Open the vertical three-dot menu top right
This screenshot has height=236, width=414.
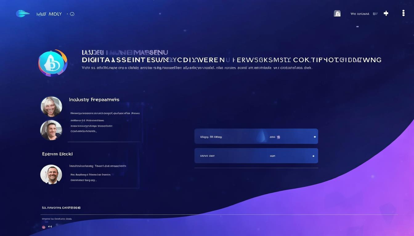[x=403, y=13]
